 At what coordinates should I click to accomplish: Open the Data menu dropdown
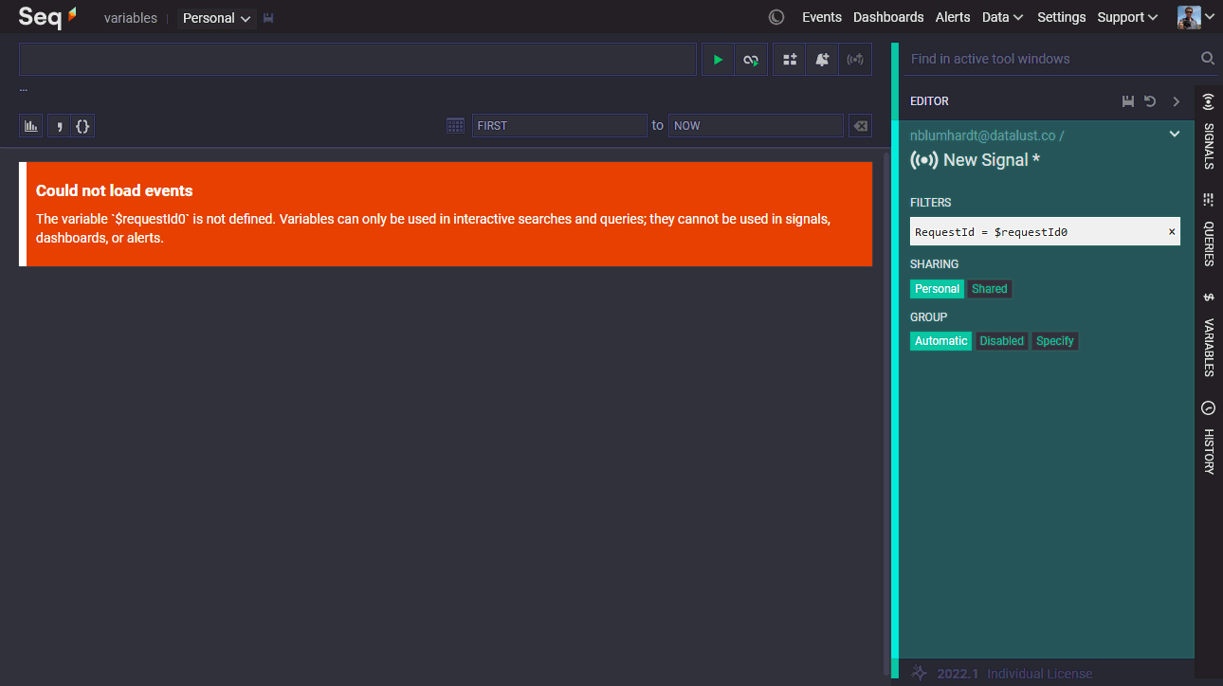tap(1002, 17)
